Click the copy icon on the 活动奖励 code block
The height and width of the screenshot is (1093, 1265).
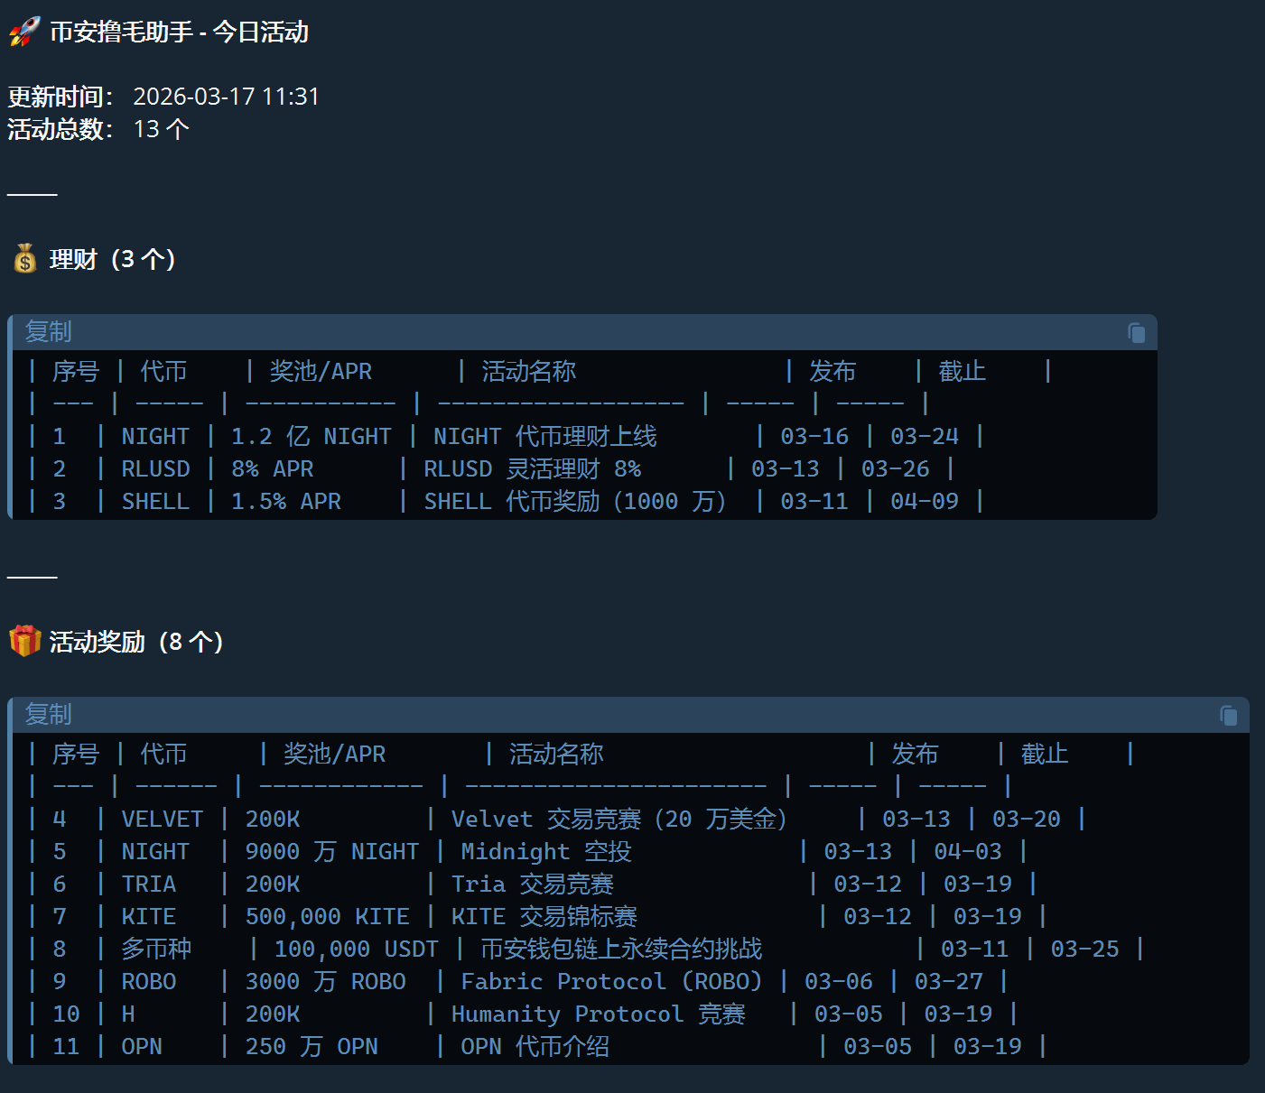(x=1229, y=716)
